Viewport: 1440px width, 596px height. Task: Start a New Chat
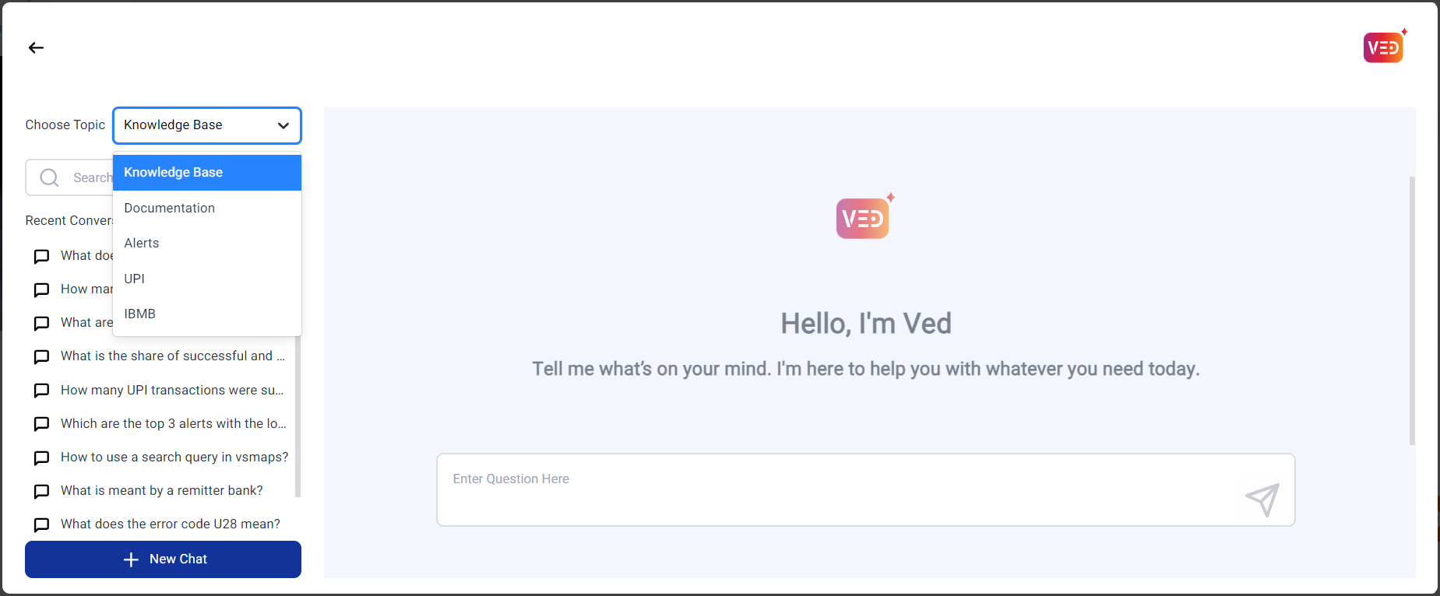[163, 559]
